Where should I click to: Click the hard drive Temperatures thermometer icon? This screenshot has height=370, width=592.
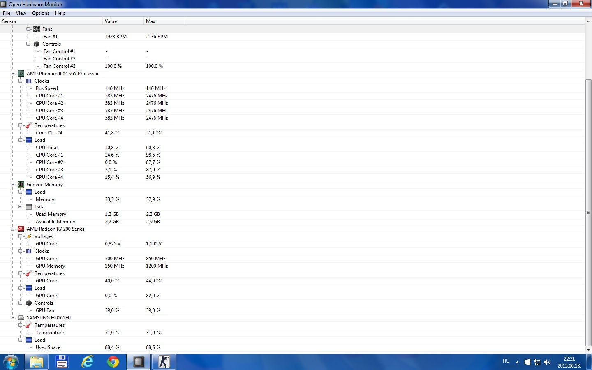[29, 325]
